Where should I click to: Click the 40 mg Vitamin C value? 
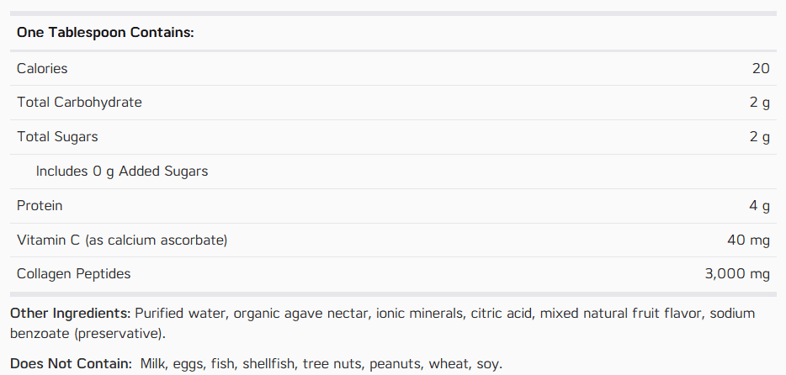point(748,240)
